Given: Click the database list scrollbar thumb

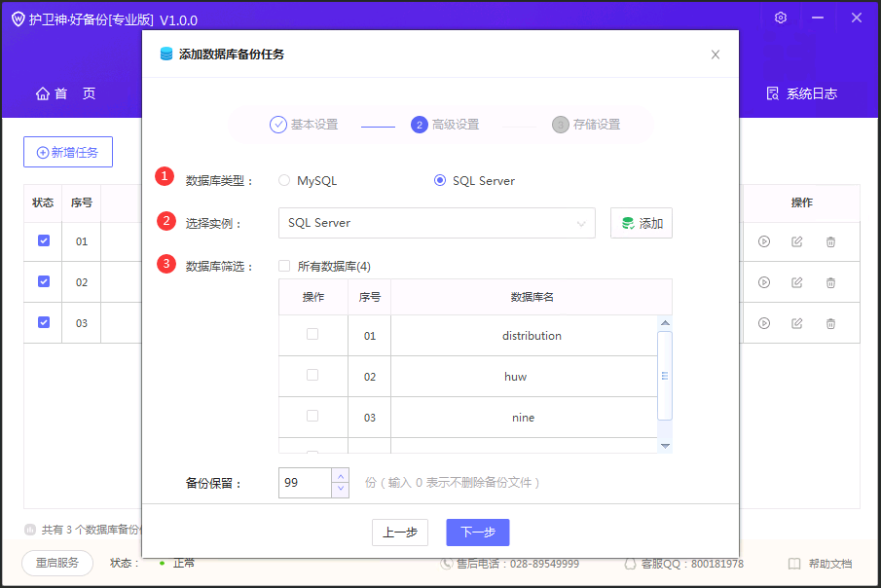Looking at the screenshot, I should (x=665, y=376).
